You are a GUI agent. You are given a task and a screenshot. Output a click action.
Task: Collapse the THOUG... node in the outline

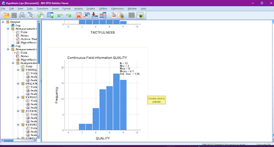(18, 70)
